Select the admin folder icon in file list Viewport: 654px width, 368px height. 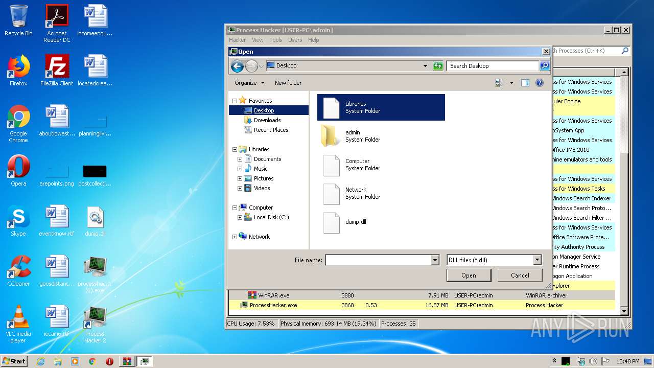coord(331,136)
